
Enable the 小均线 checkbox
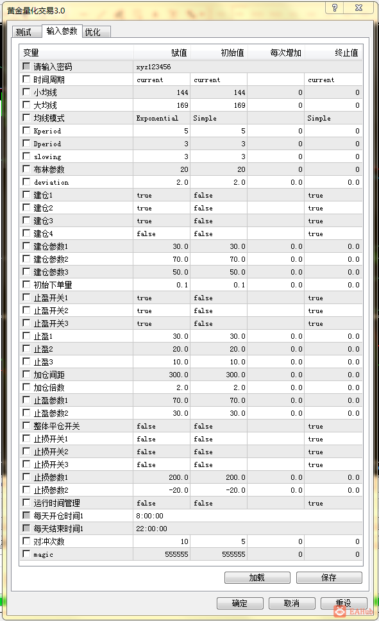pyautogui.click(x=26, y=92)
